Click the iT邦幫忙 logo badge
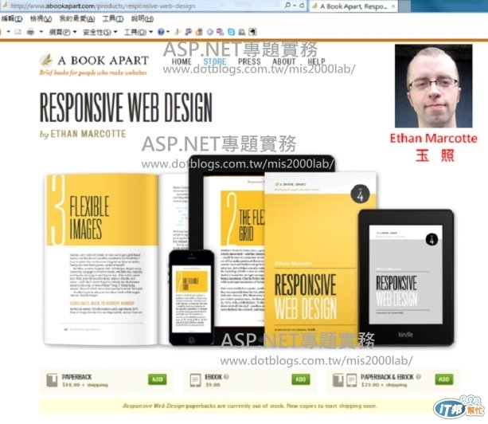 [x=459, y=407]
